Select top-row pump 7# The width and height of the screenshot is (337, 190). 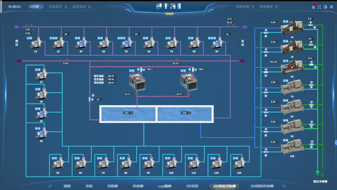pos(172,44)
